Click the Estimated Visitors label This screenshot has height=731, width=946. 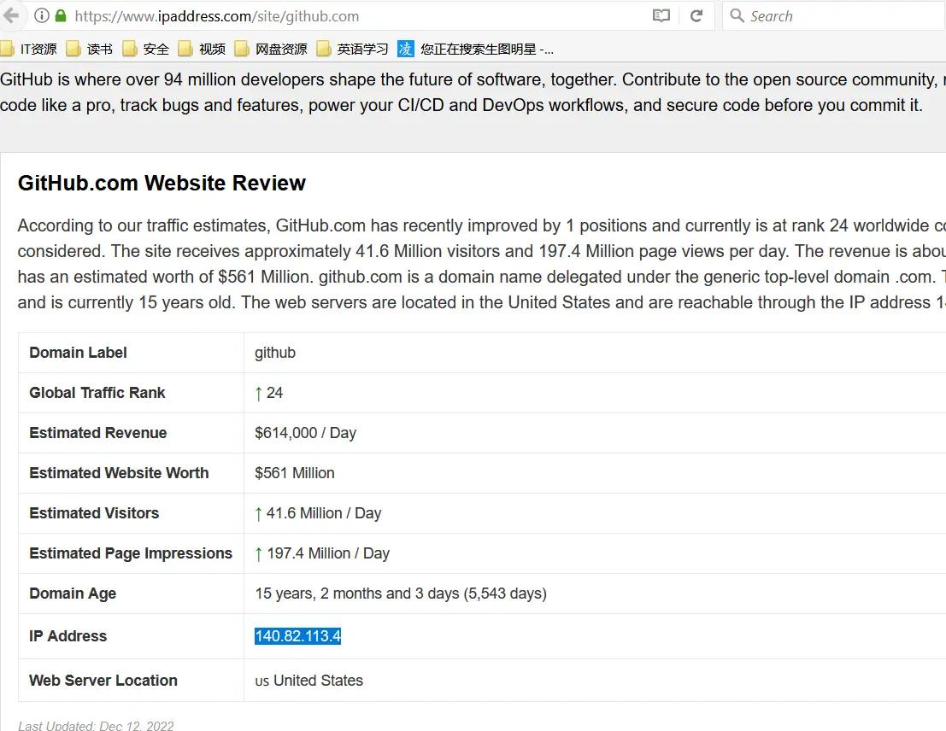coord(94,513)
